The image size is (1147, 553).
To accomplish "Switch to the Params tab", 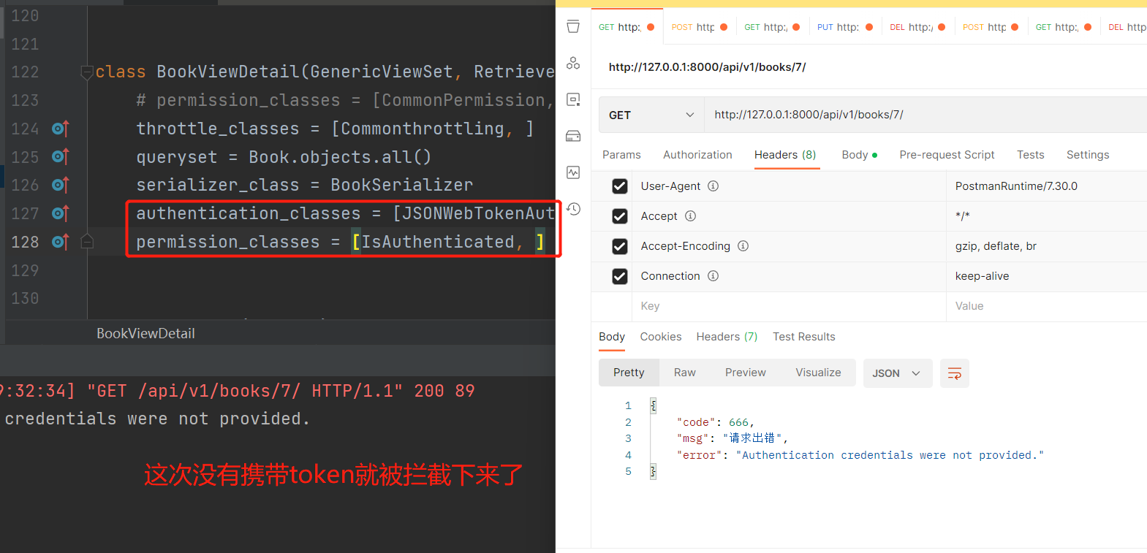I will coord(621,155).
